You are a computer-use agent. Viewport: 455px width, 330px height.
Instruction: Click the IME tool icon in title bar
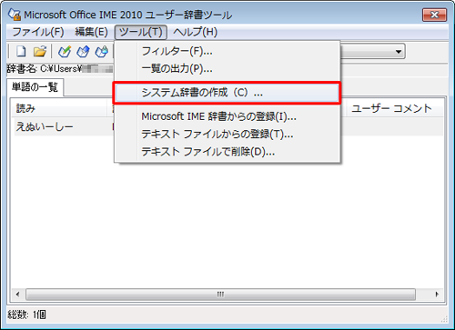pyautogui.click(x=15, y=15)
